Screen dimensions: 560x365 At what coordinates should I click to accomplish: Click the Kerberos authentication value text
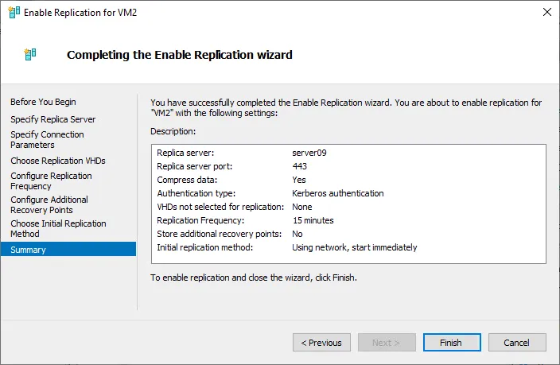point(338,193)
